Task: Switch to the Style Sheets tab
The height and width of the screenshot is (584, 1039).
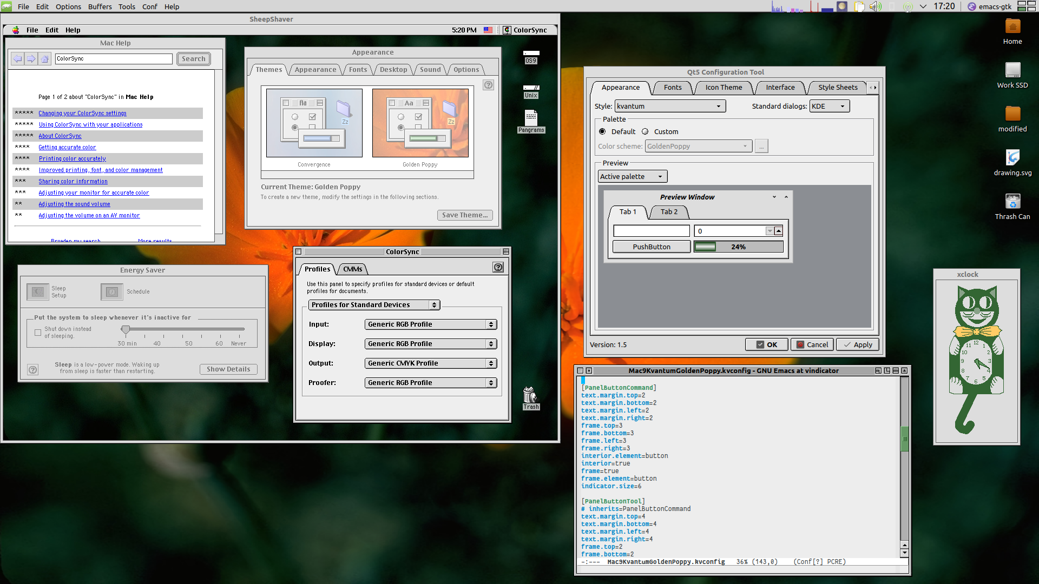Action: pos(838,87)
